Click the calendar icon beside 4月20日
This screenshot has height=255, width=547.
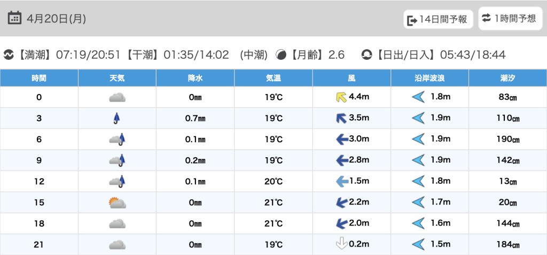pos(15,18)
